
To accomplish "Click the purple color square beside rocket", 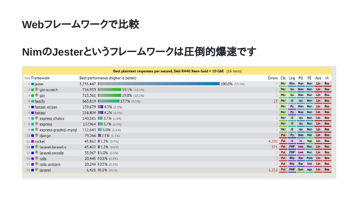I will click(33, 141).
